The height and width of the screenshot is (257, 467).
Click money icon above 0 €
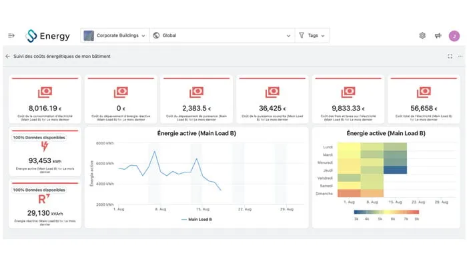pyautogui.click(x=121, y=92)
